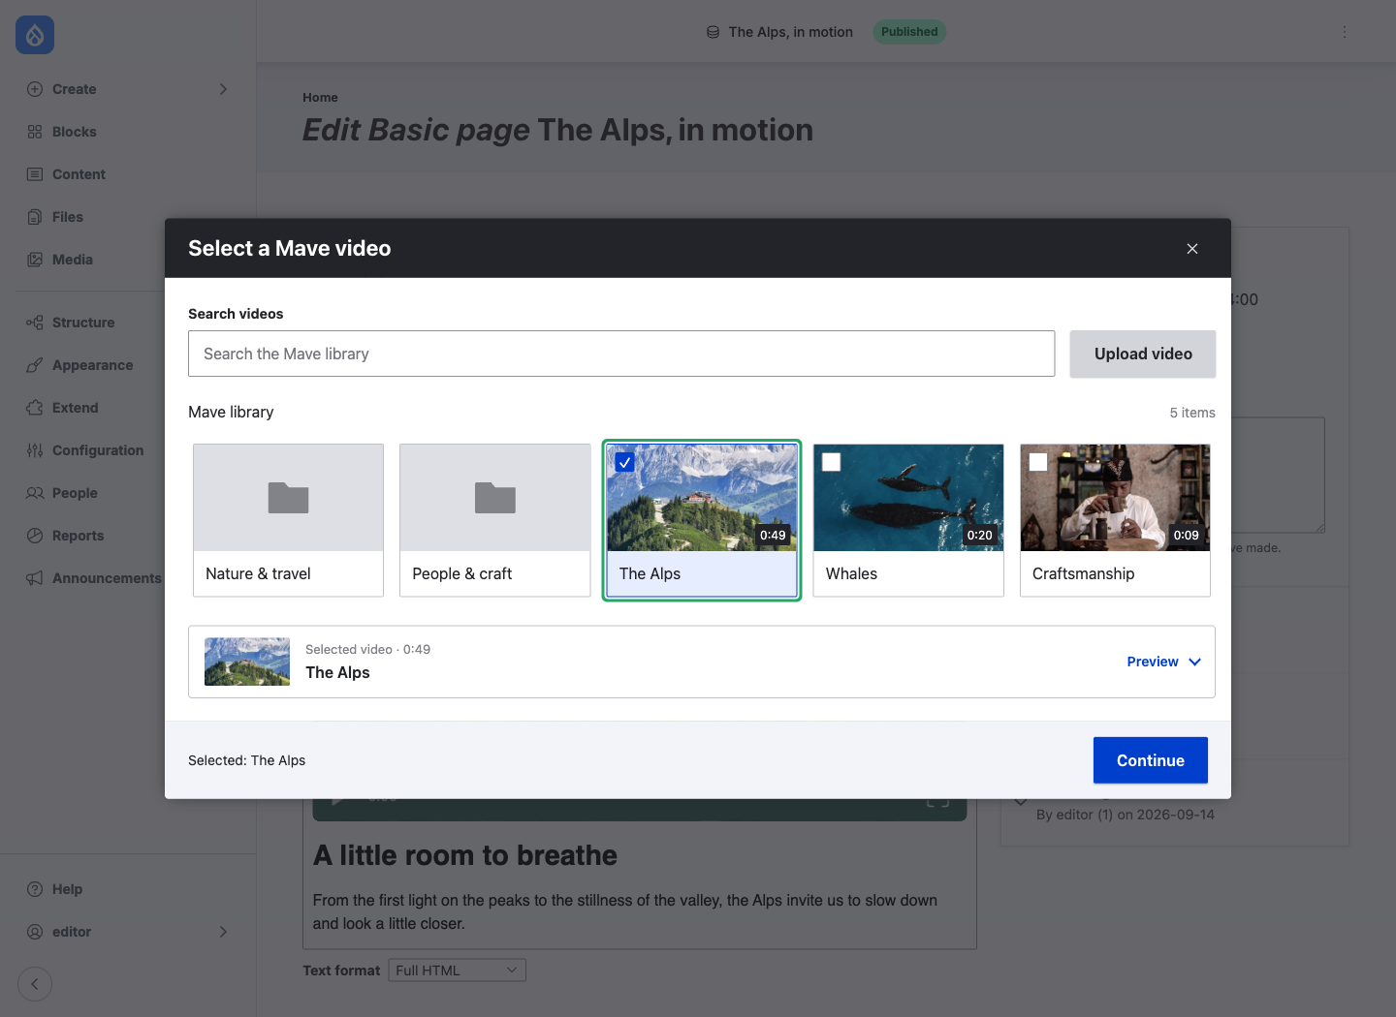Click the '5 items' count text
This screenshot has width=1396, height=1017.
1192,413
